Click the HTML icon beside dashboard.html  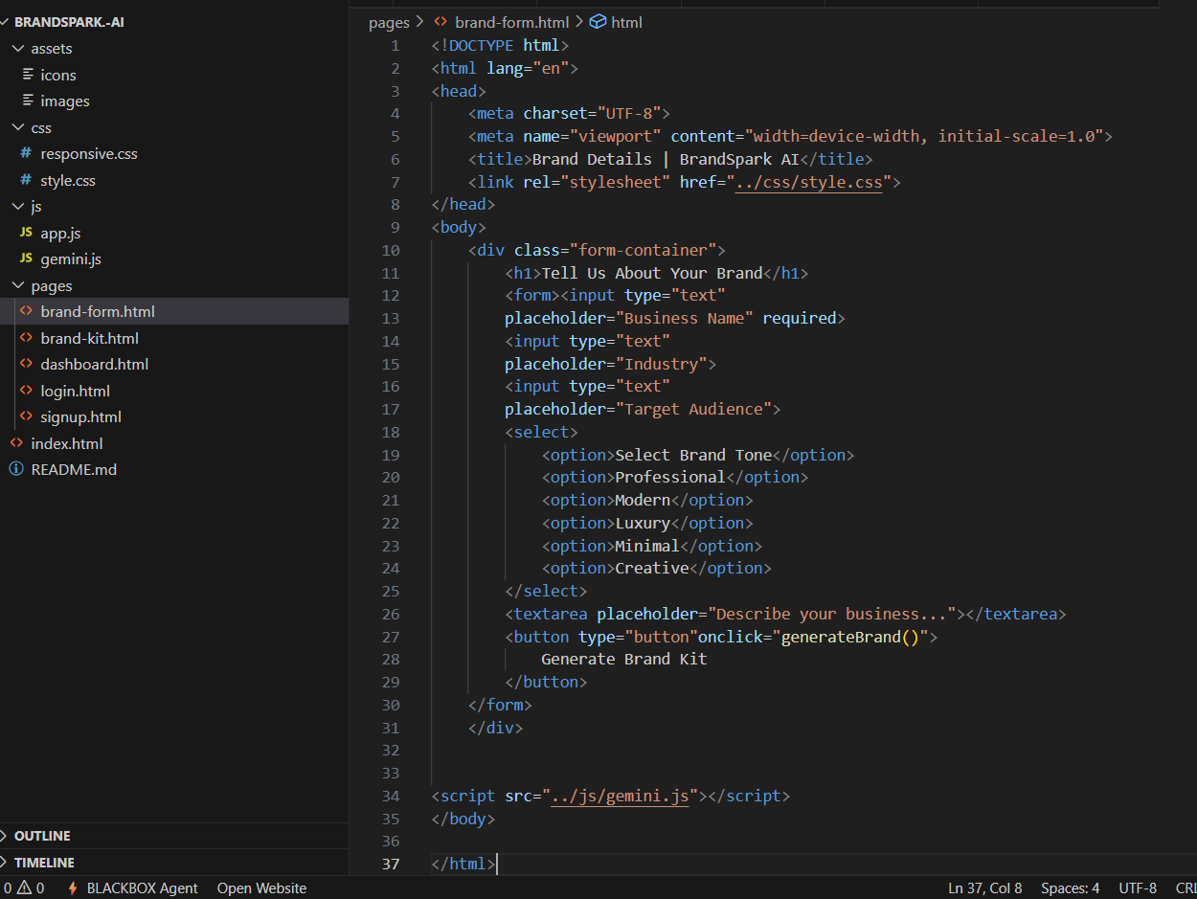pos(26,364)
